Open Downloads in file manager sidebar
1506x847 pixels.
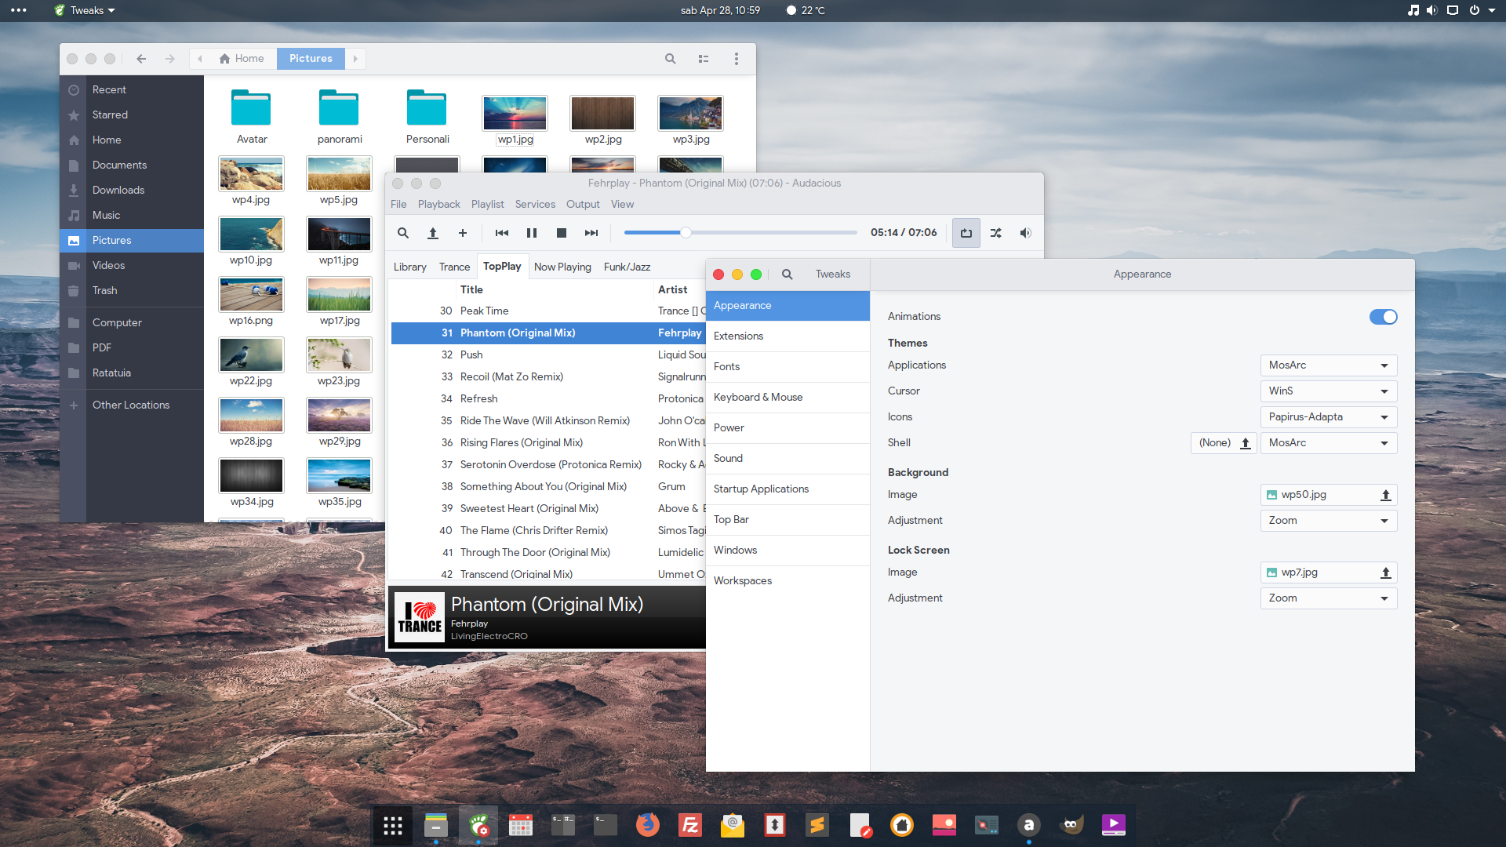tap(132, 190)
